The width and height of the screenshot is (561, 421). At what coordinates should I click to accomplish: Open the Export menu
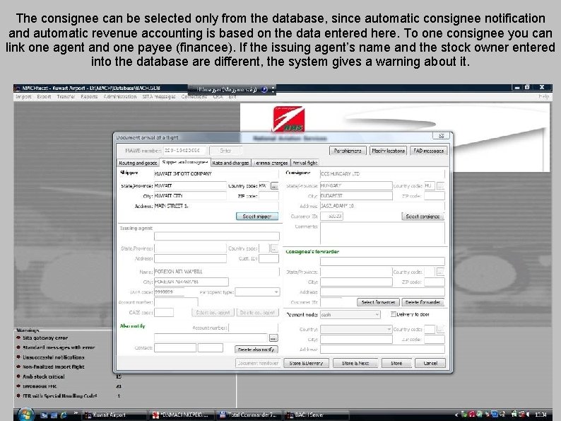click(44, 97)
